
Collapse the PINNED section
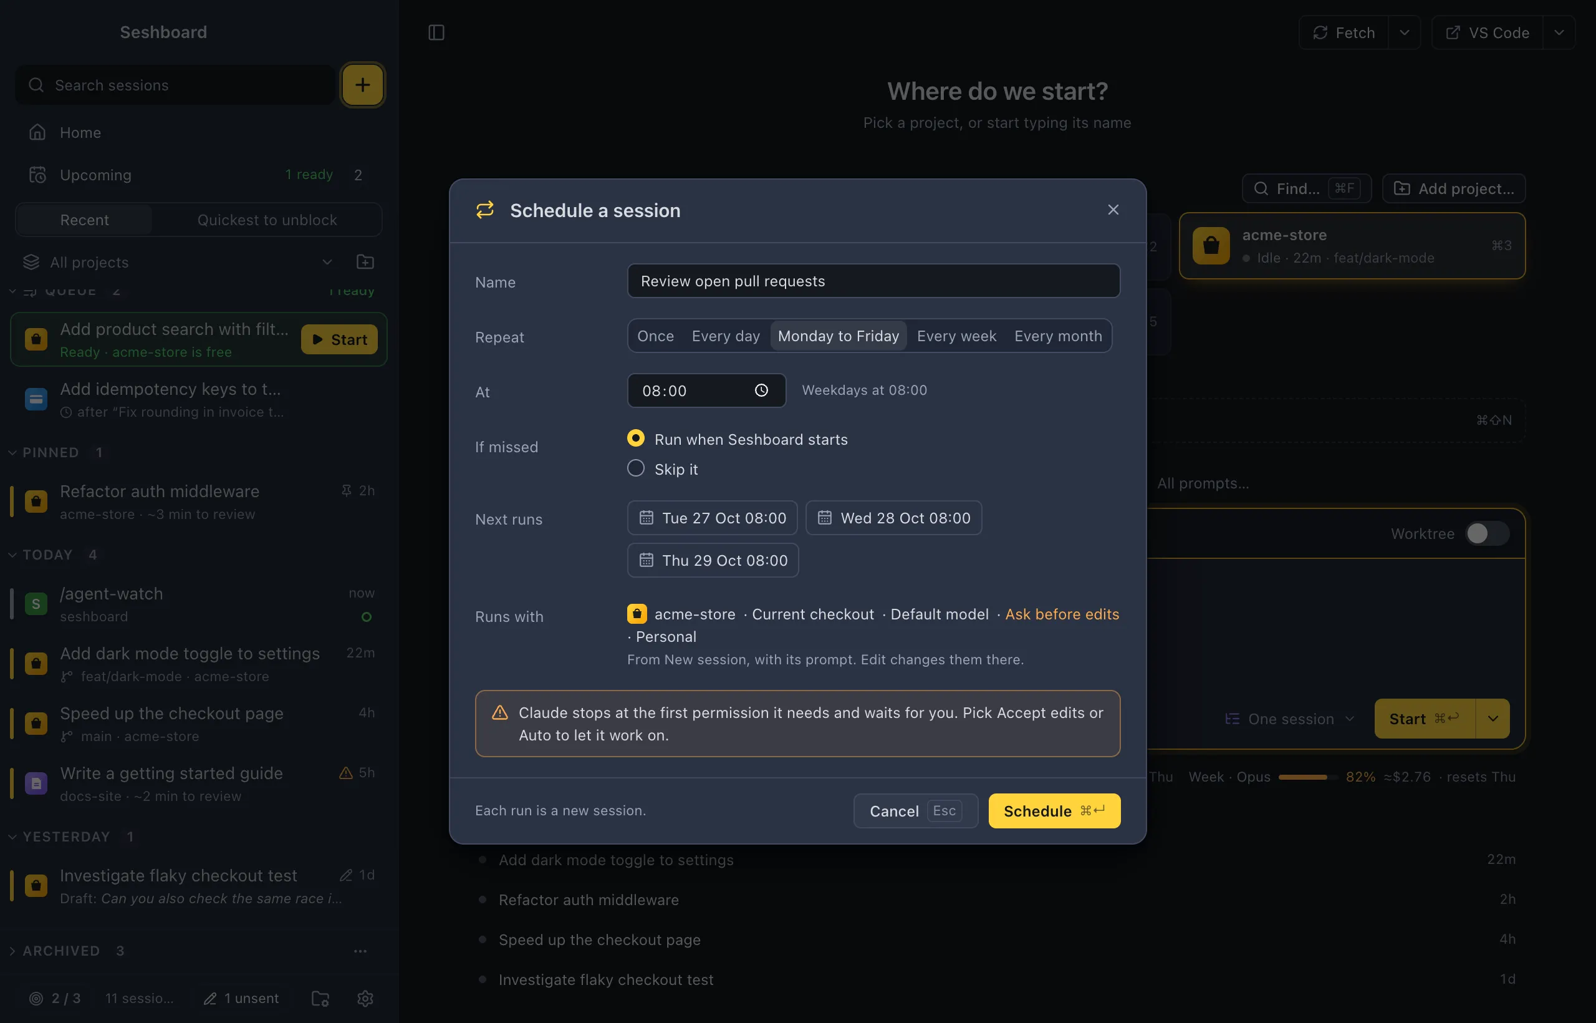12,452
